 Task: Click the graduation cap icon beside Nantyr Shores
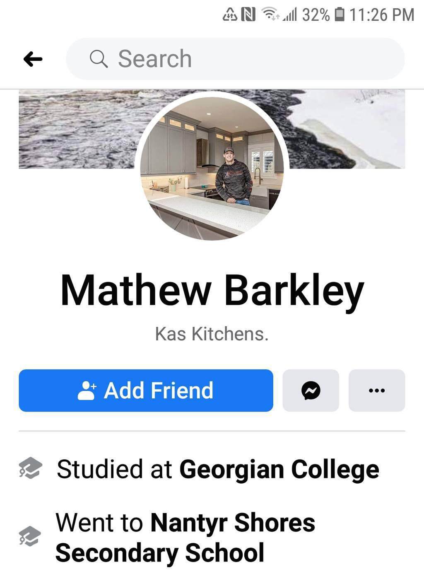coord(30,537)
